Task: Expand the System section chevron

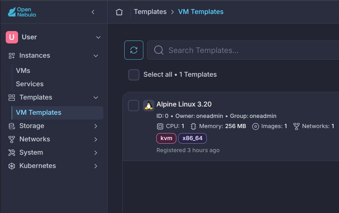Action: pyautogui.click(x=96, y=153)
